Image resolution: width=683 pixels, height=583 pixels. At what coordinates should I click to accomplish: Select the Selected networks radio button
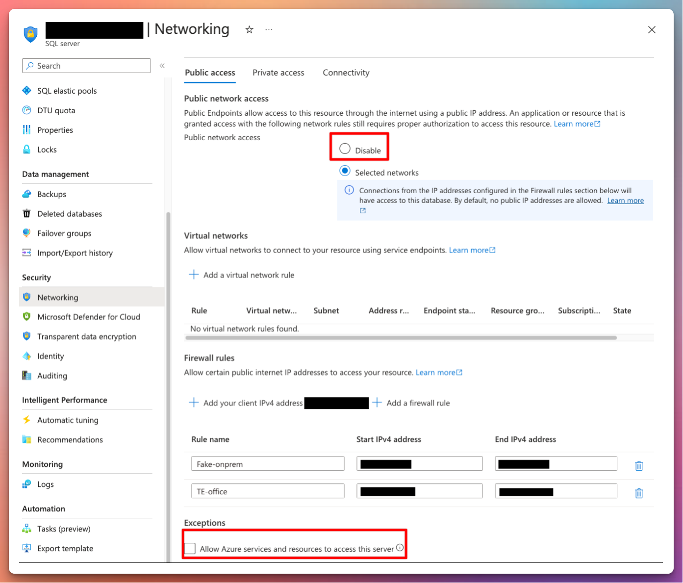coord(345,171)
